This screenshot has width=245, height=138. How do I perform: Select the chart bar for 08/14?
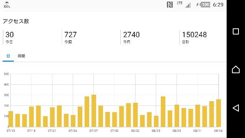click(x=219, y=113)
